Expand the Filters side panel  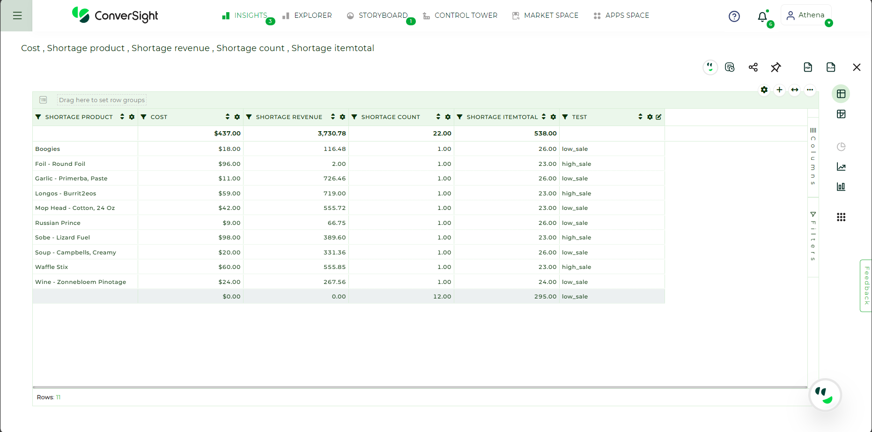click(x=813, y=237)
